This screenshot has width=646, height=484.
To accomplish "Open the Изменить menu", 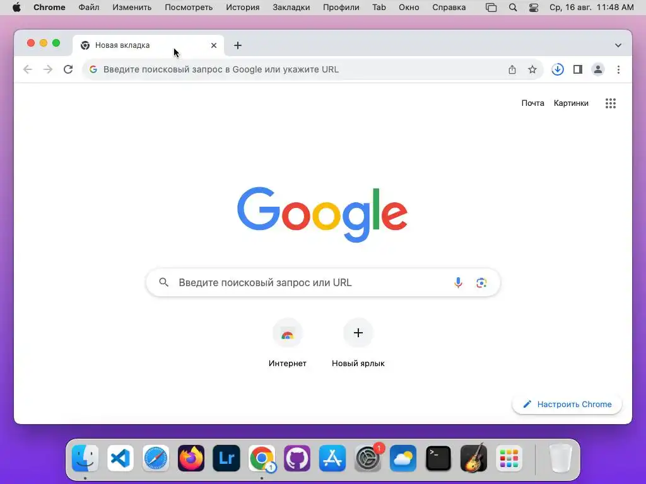I will 132,8.
